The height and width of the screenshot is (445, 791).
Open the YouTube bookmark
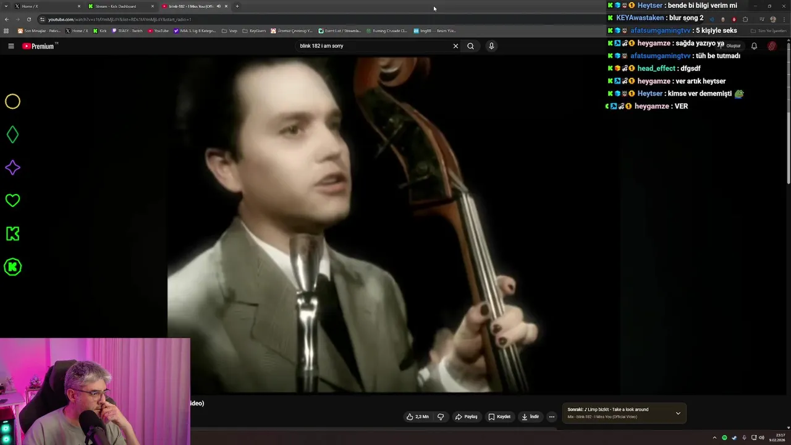(158, 30)
